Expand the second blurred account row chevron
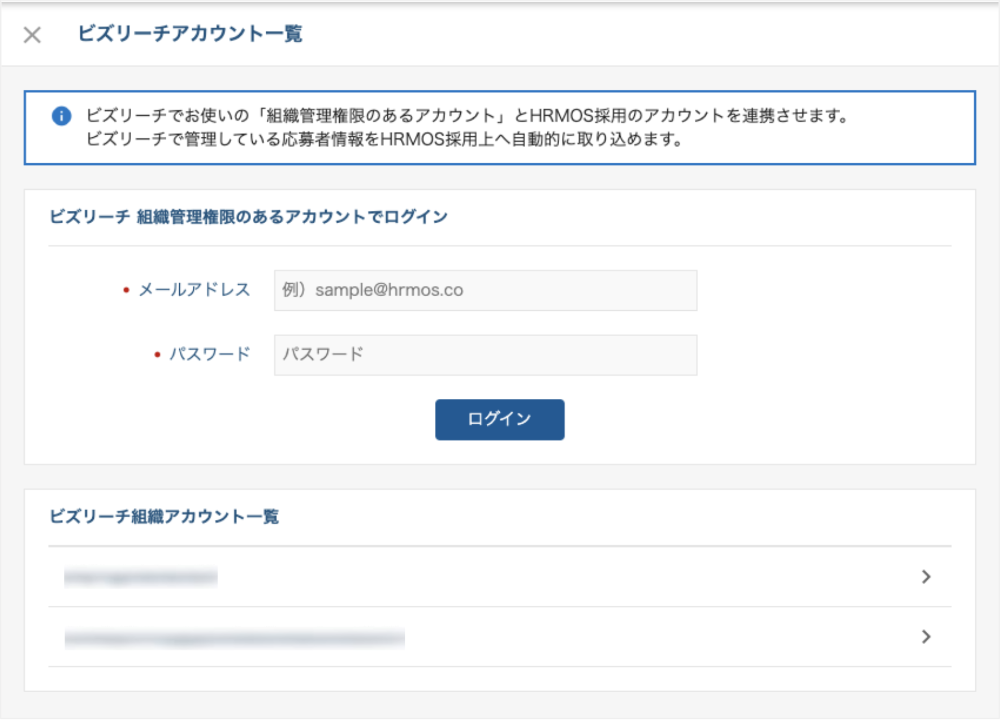The image size is (1003, 721). [x=926, y=637]
